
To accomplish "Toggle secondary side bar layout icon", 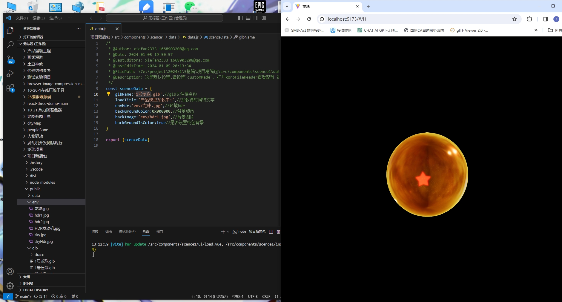I will point(256,18).
